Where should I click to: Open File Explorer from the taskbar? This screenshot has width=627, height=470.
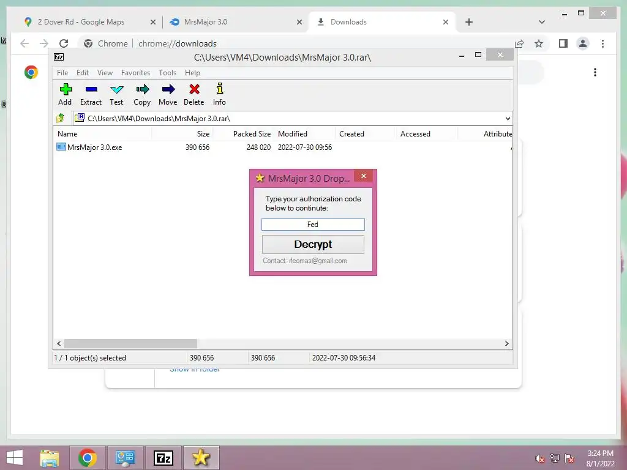[x=49, y=458]
